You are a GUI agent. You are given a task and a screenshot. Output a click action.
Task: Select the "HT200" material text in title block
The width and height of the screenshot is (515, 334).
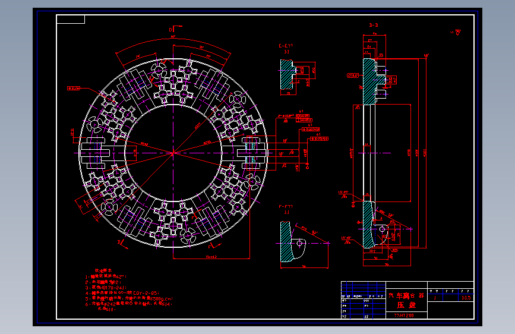tap(407, 315)
